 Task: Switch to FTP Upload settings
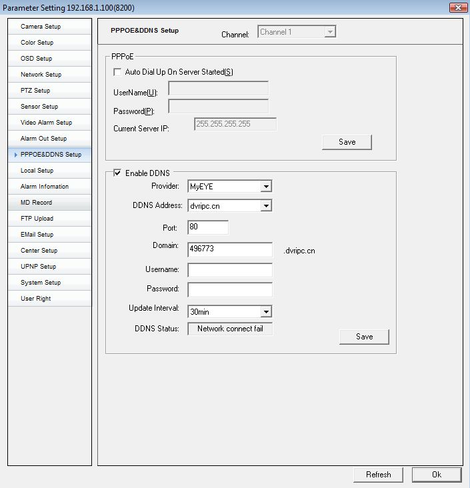click(x=37, y=219)
